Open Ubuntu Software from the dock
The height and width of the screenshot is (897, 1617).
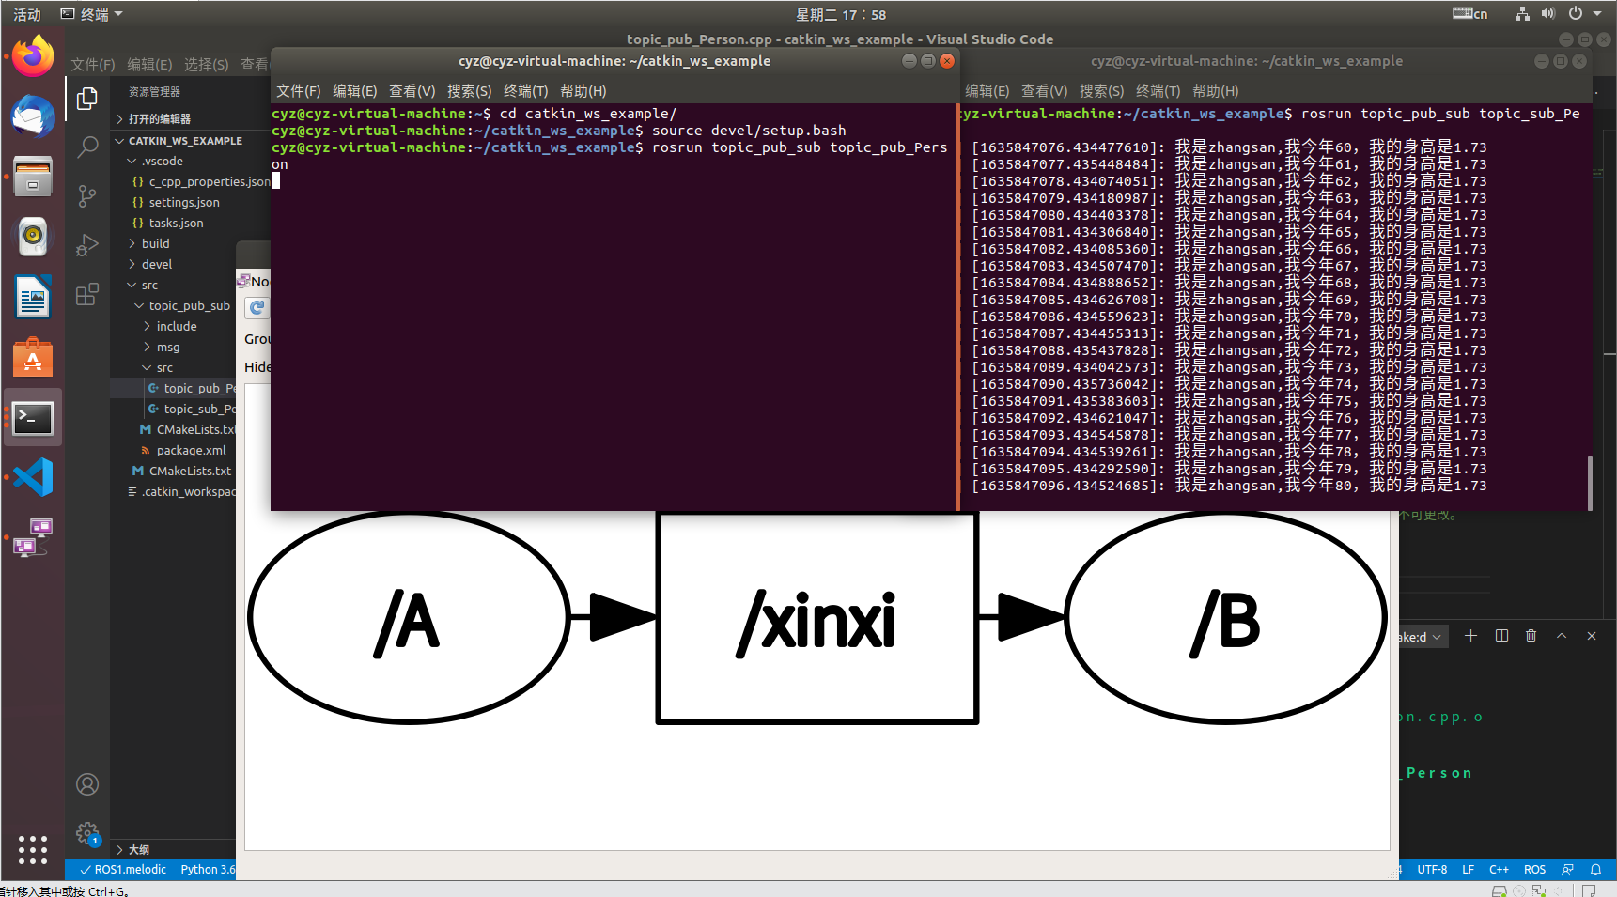click(x=33, y=358)
